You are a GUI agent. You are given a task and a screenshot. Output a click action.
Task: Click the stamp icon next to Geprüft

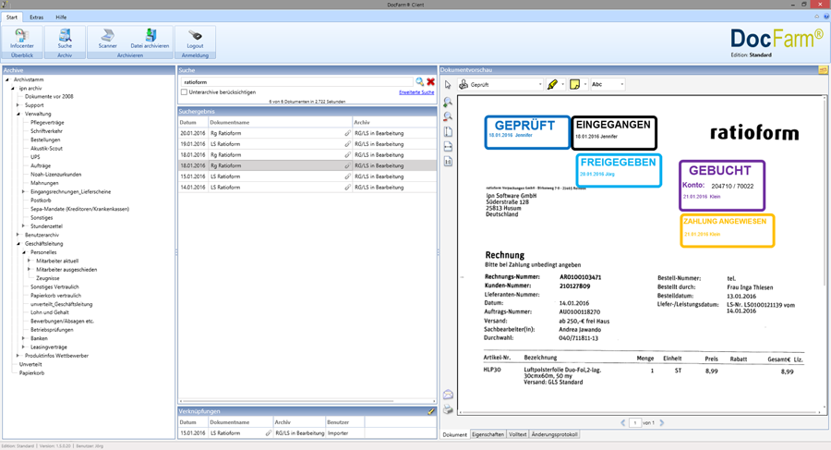point(464,84)
